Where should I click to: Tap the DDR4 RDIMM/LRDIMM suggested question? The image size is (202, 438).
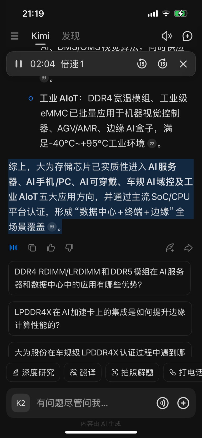(99, 278)
